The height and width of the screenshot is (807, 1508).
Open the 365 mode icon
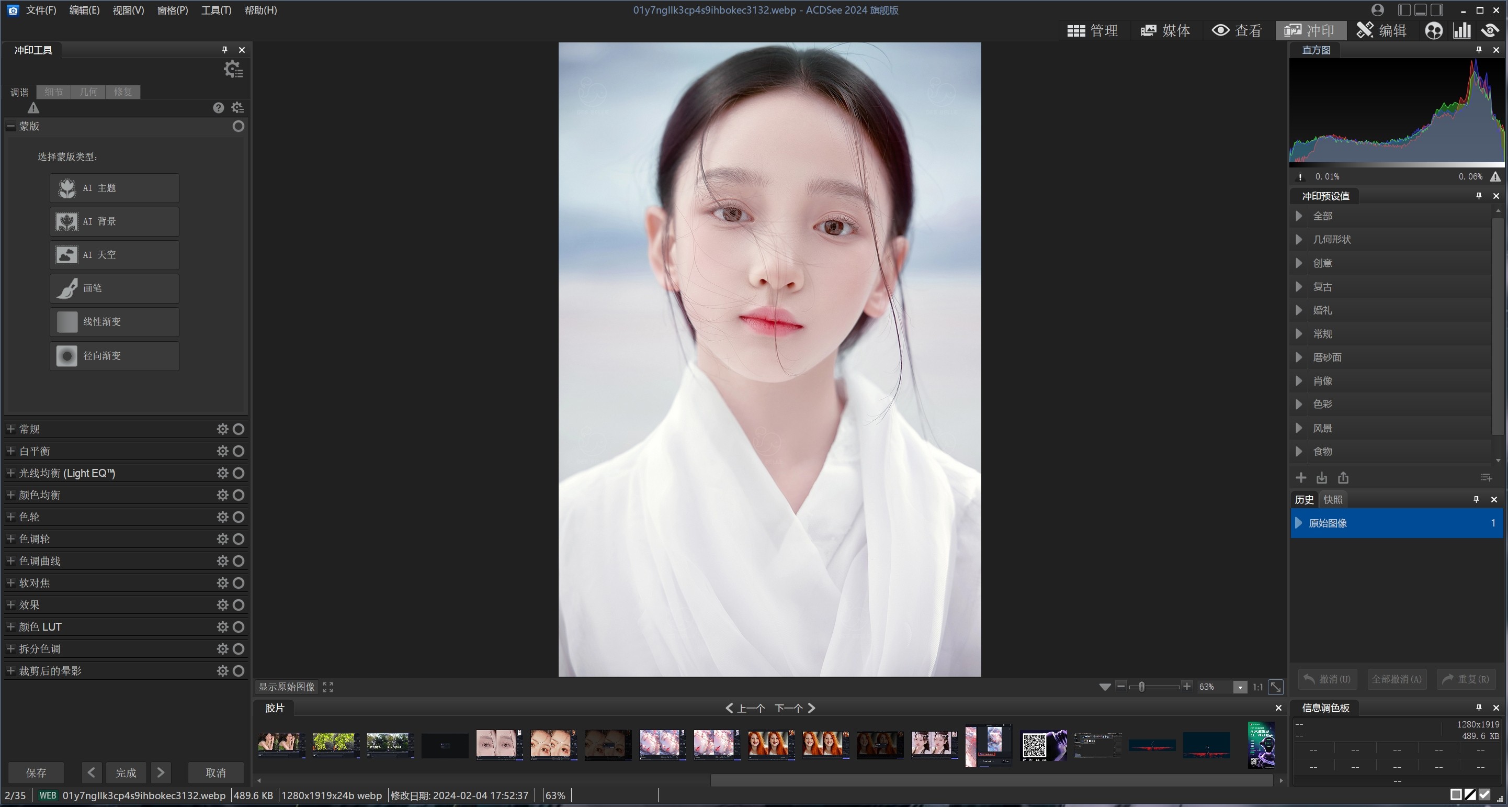point(1434,30)
